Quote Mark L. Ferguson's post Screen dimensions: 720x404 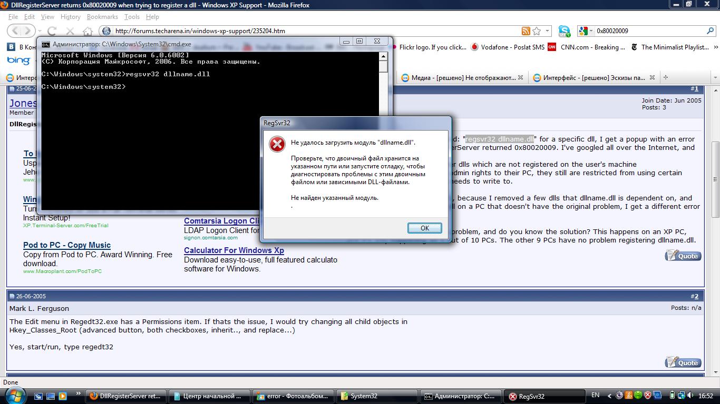pos(683,362)
